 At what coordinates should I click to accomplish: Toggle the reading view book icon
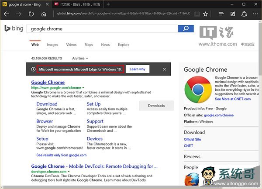coord(197,14)
